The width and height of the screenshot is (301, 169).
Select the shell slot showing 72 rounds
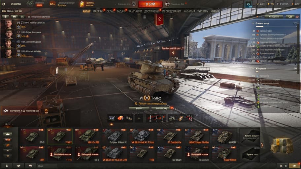(150, 118)
